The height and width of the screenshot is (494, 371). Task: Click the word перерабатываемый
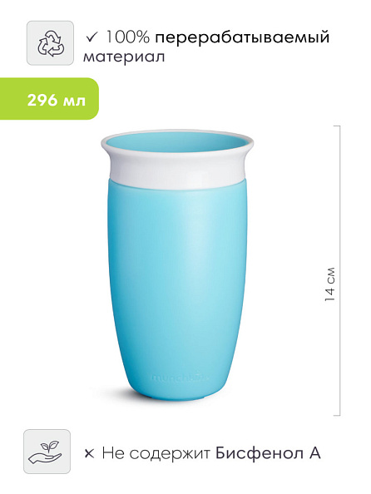(242, 38)
